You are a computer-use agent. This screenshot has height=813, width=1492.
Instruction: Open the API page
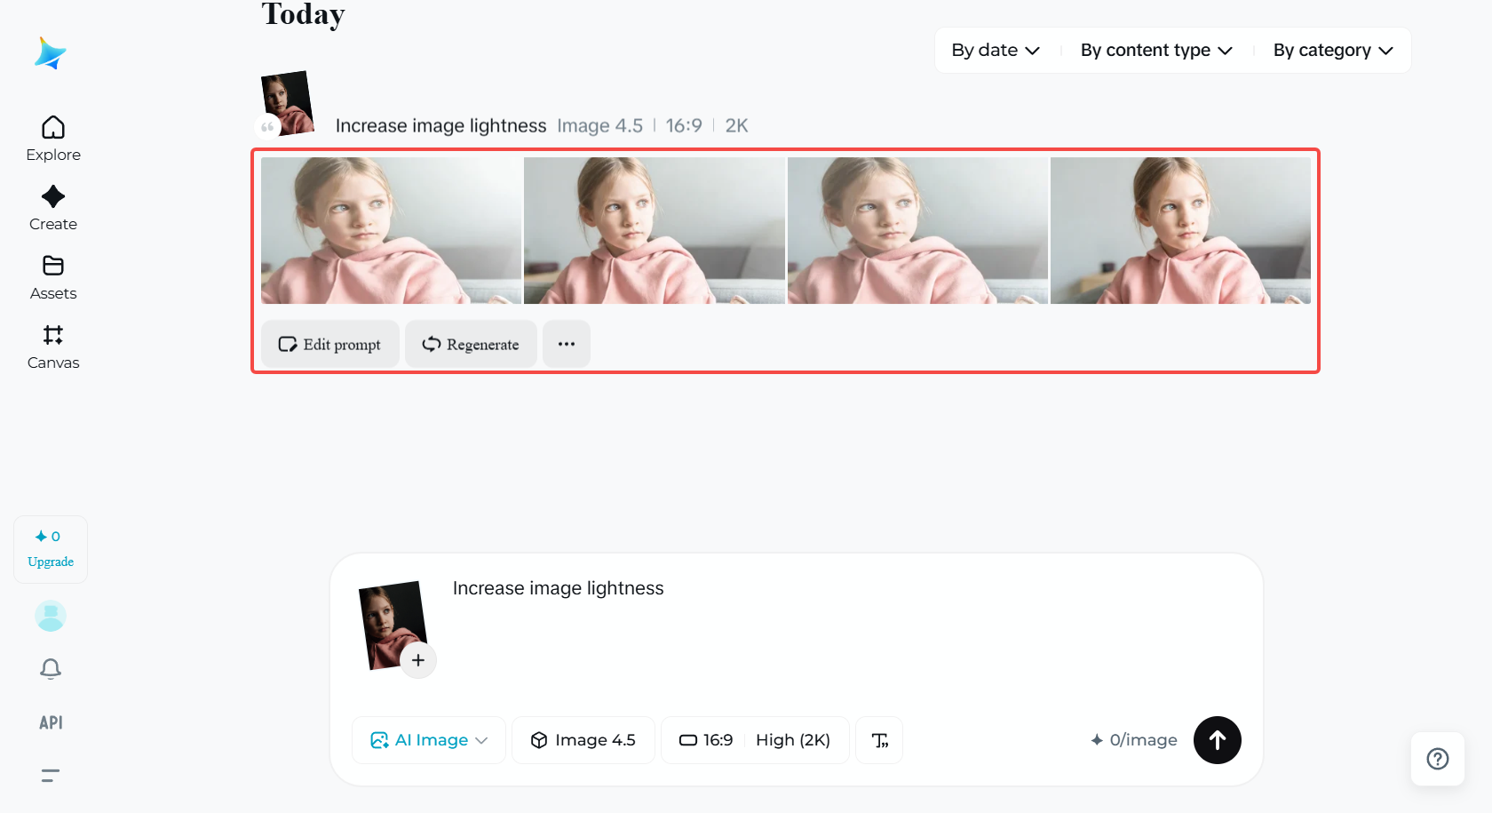pyautogui.click(x=51, y=722)
